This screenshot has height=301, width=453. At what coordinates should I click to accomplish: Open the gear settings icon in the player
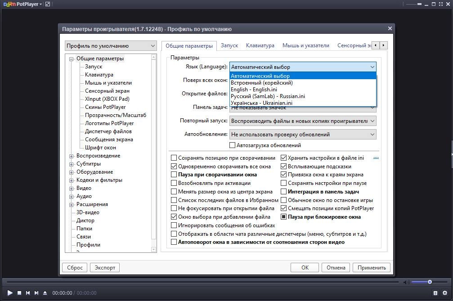coord(445,293)
